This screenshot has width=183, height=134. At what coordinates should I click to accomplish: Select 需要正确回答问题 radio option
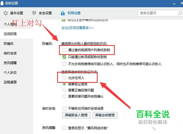[64, 90]
